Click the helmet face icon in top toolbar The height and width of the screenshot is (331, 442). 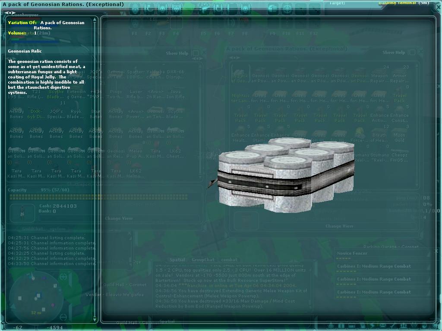(136, 9)
